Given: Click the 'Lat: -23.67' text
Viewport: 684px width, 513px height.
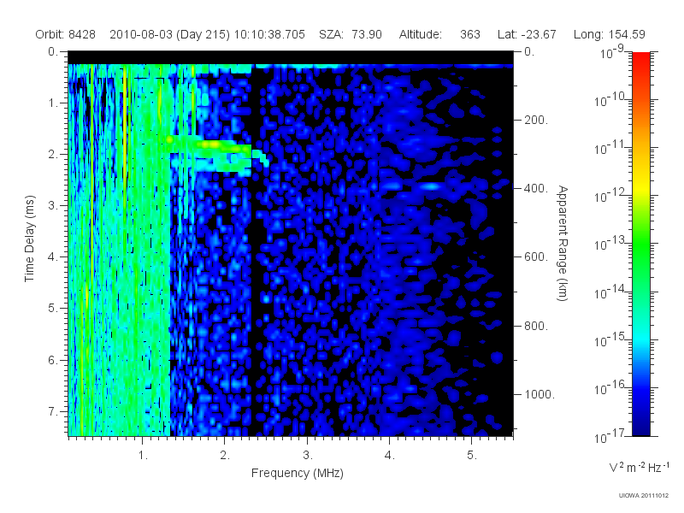Looking at the screenshot, I should 527,34.
